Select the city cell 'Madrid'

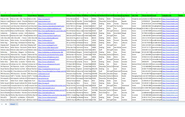80,57
